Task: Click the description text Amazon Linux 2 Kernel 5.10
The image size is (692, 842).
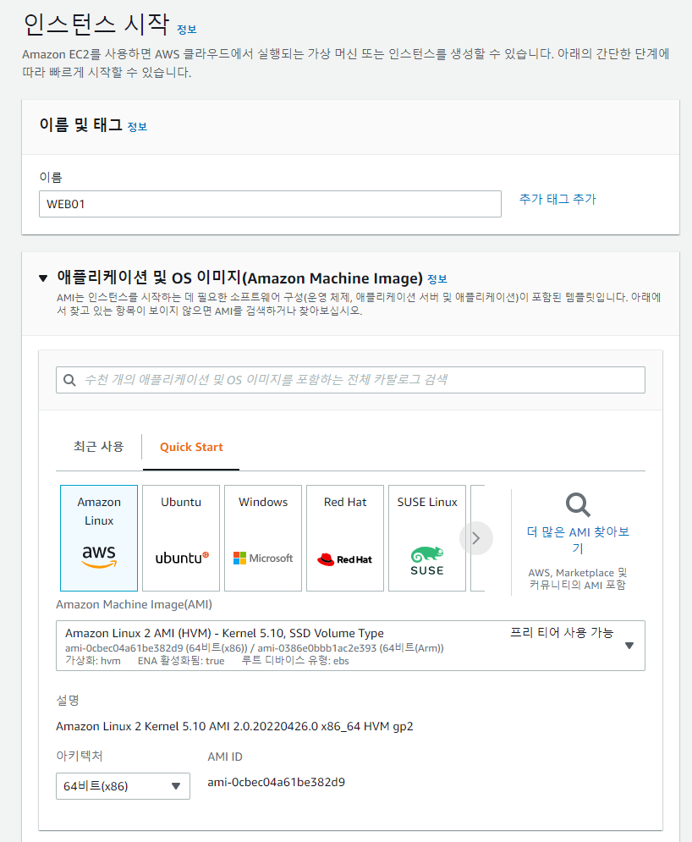Action: tap(234, 727)
